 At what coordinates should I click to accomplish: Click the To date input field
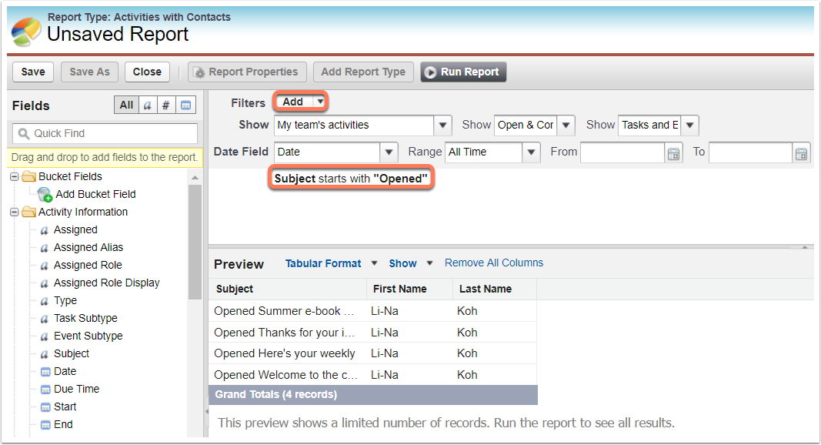[x=749, y=152]
